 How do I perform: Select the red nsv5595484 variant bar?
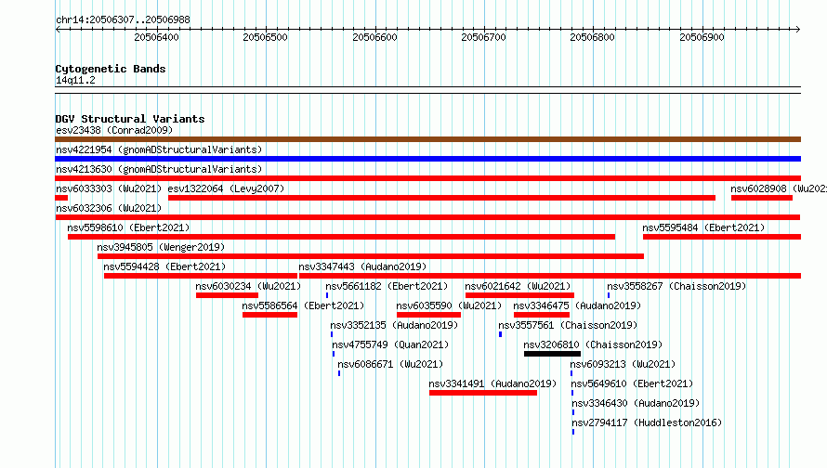point(722,237)
